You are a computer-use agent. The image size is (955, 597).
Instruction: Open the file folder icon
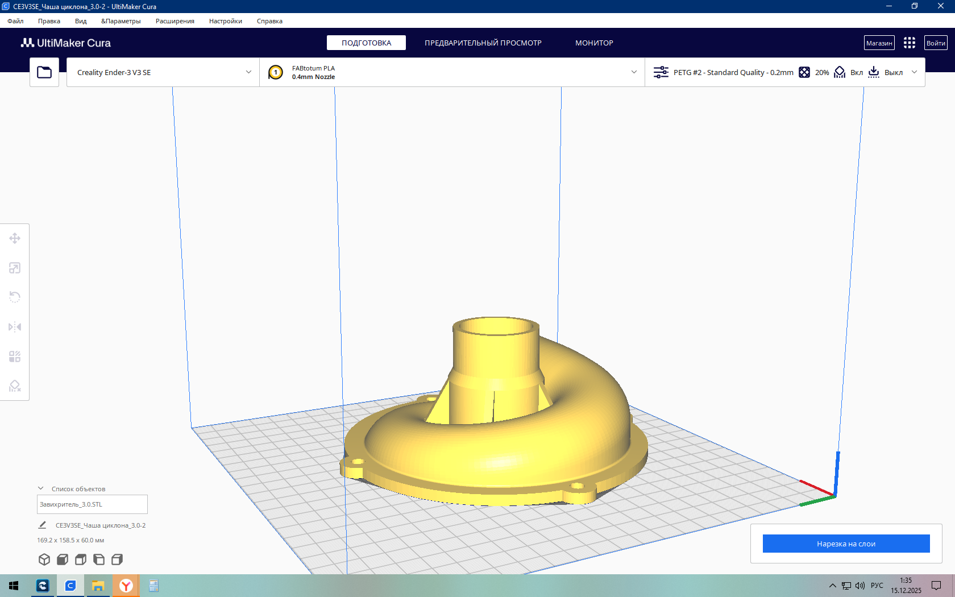tap(44, 72)
